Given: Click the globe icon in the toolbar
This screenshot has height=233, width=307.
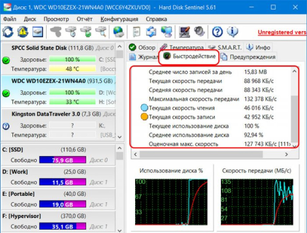Looking at the screenshot, I should 118,32.
